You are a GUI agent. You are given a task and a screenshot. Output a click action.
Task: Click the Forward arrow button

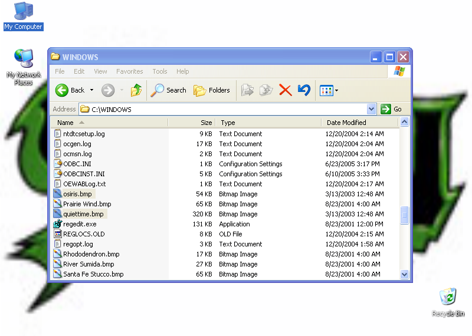pos(108,90)
